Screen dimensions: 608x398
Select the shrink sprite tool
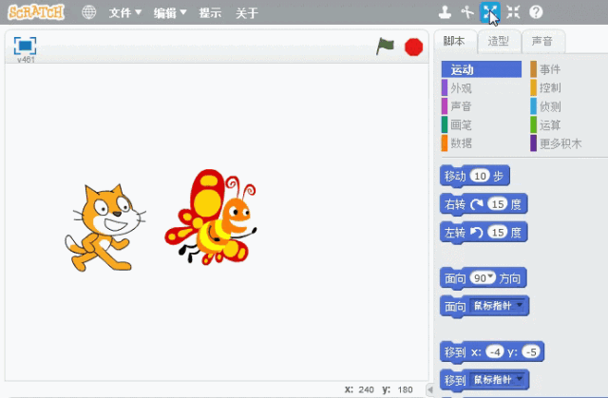click(x=513, y=12)
